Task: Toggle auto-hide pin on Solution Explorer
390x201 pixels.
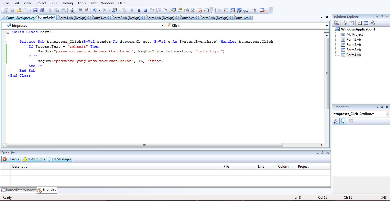Action: [382, 16]
